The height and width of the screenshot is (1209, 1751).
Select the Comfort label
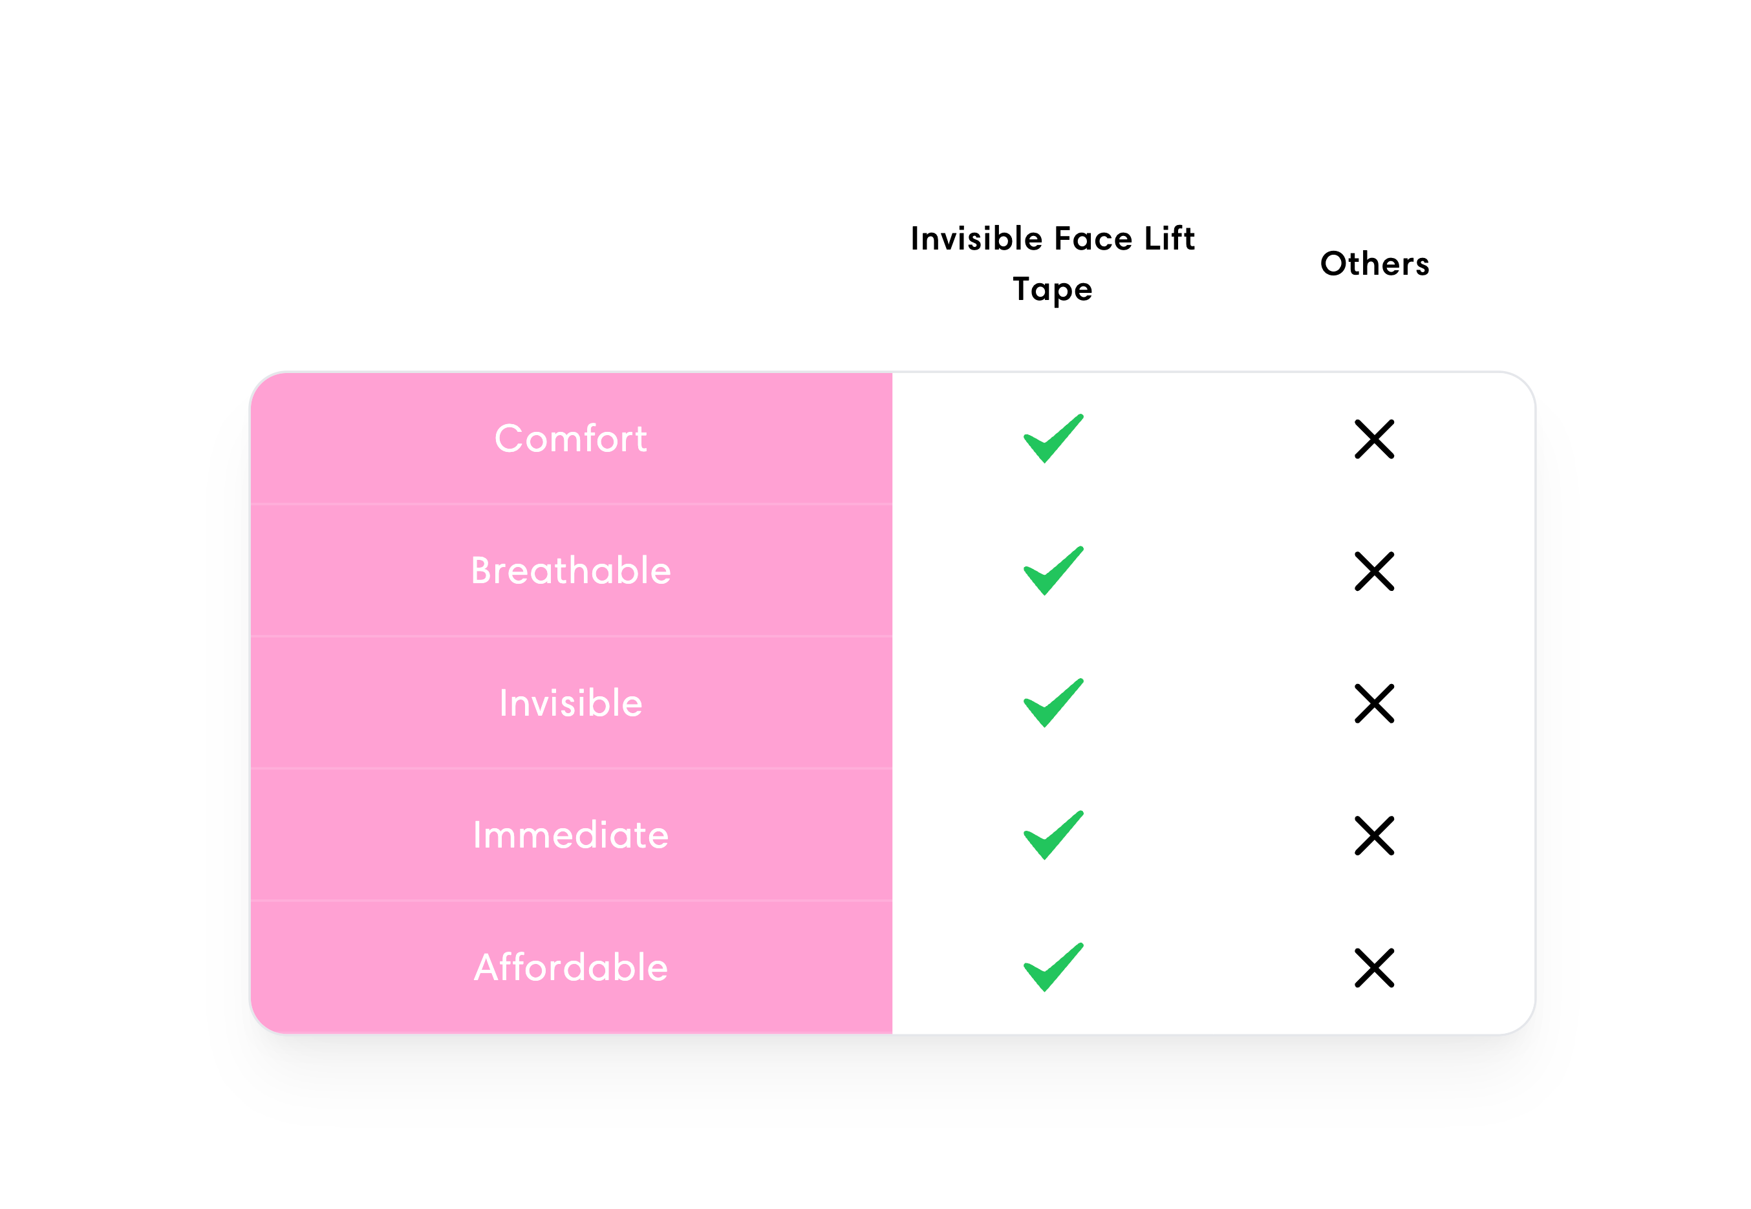(570, 438)
